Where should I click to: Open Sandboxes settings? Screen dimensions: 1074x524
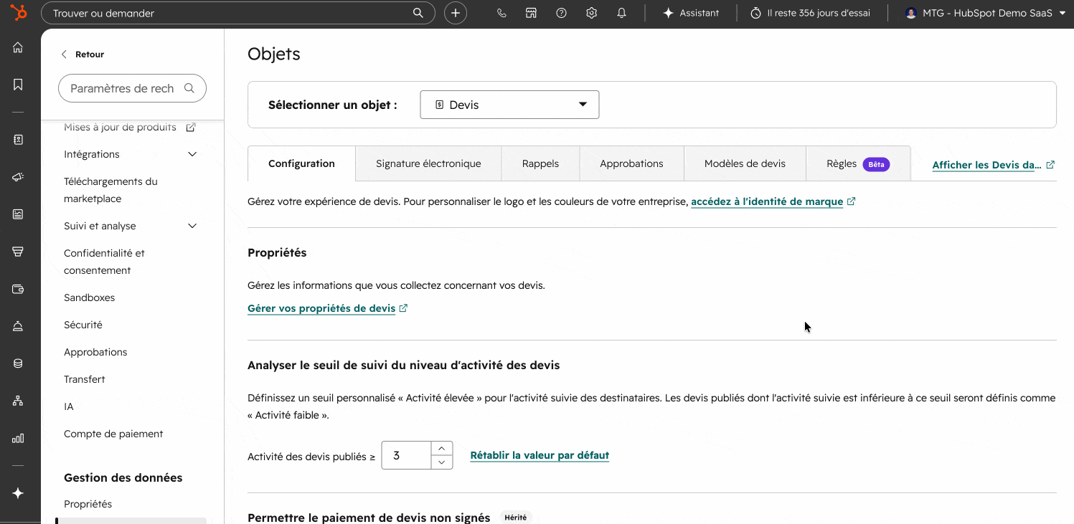coord(89,297)
